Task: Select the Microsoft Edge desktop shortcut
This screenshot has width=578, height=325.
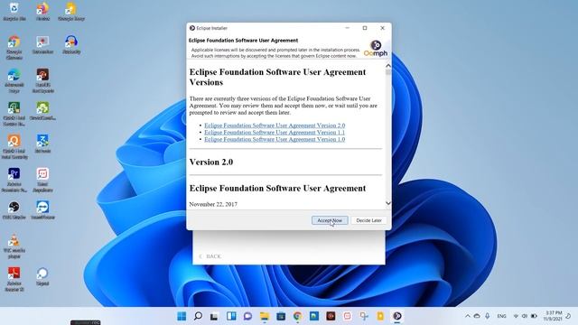Action: pos(14,80)
